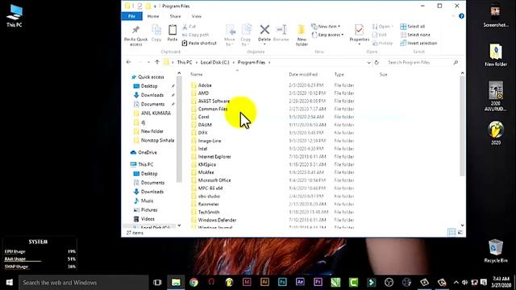Open Chrome from the taskbar
This screenshot has height=290, width=516.
tap(193, 283)
